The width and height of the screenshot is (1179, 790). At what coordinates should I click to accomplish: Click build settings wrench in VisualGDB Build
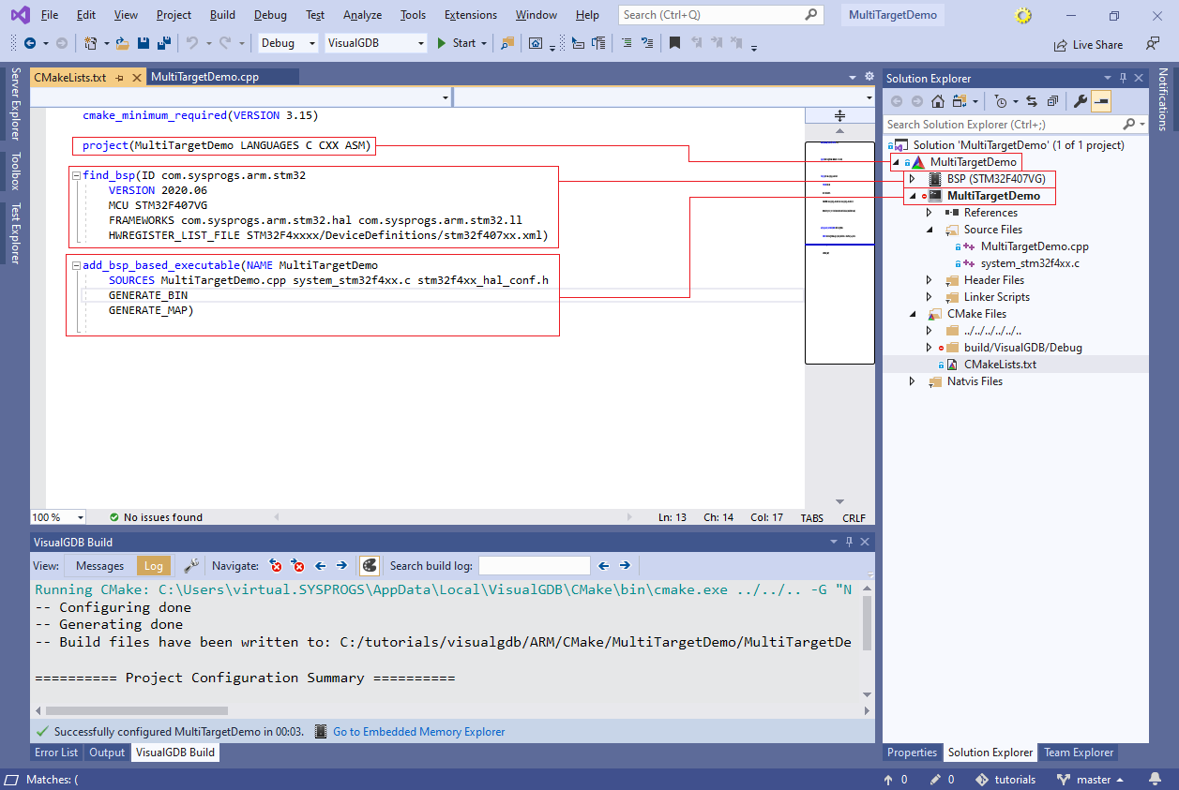pyautogui.click(x=190, y=565)
